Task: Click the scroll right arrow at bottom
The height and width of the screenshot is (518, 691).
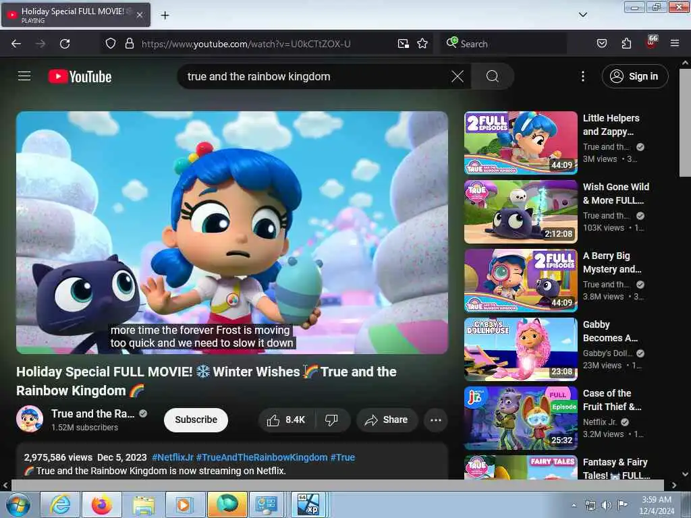Action: pyautogui.click(x=674, y=486)
